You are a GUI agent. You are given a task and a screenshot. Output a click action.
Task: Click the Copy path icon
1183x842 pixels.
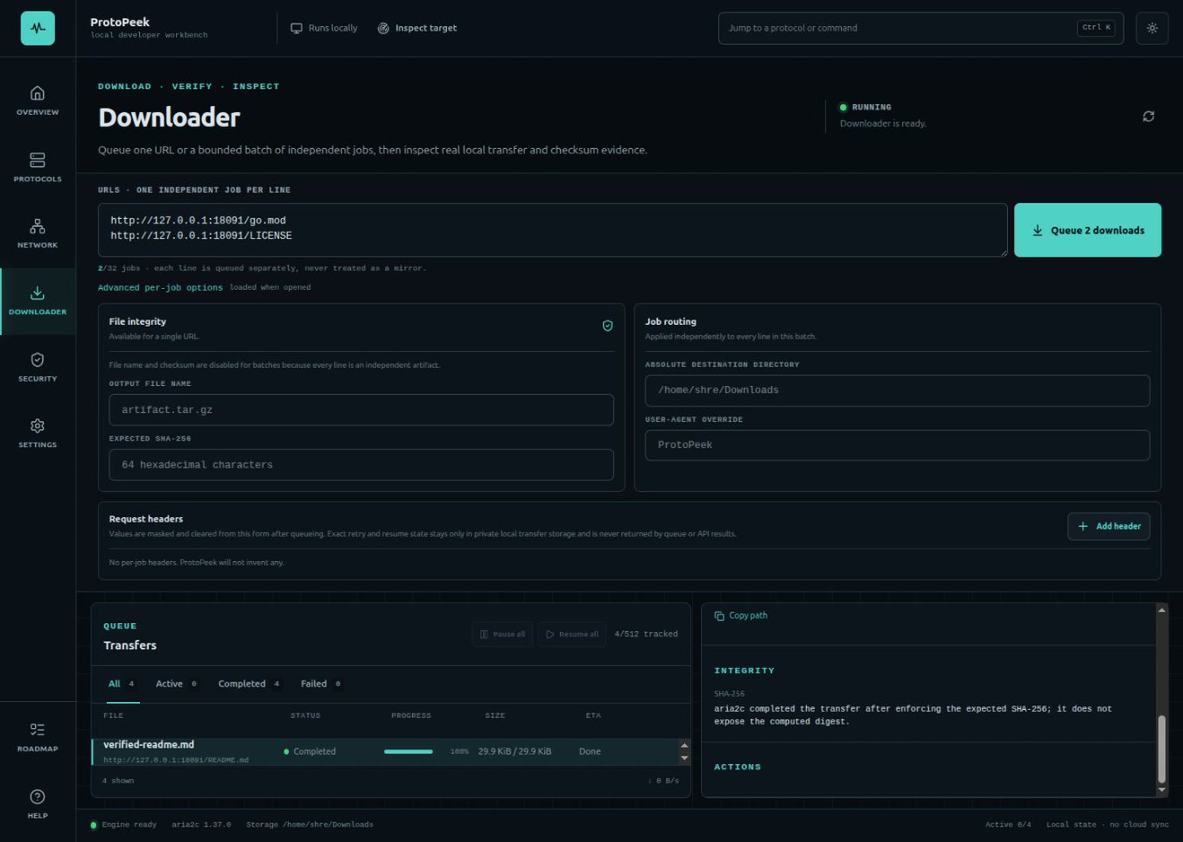tap(719, 616)
